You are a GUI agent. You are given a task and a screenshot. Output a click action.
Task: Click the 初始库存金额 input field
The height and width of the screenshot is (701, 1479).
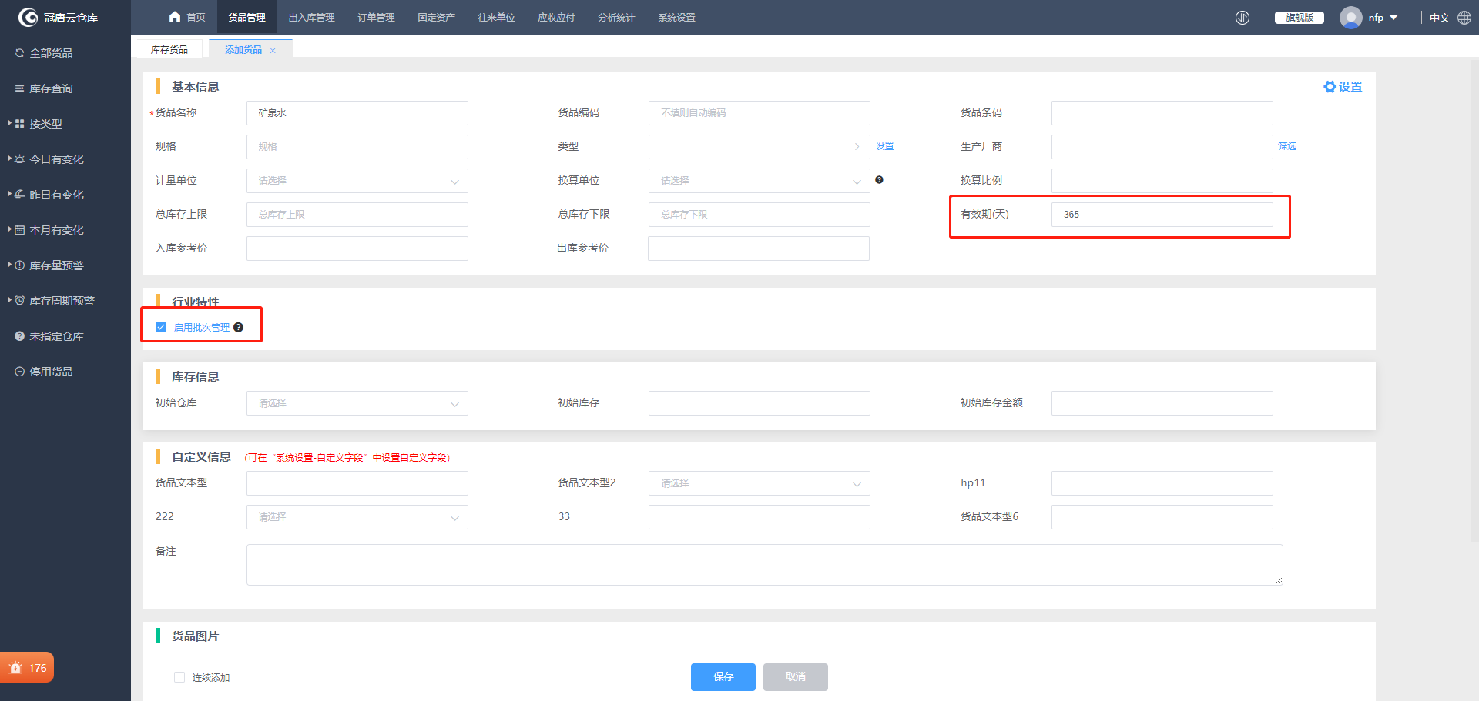click(x=1162, y=403)
